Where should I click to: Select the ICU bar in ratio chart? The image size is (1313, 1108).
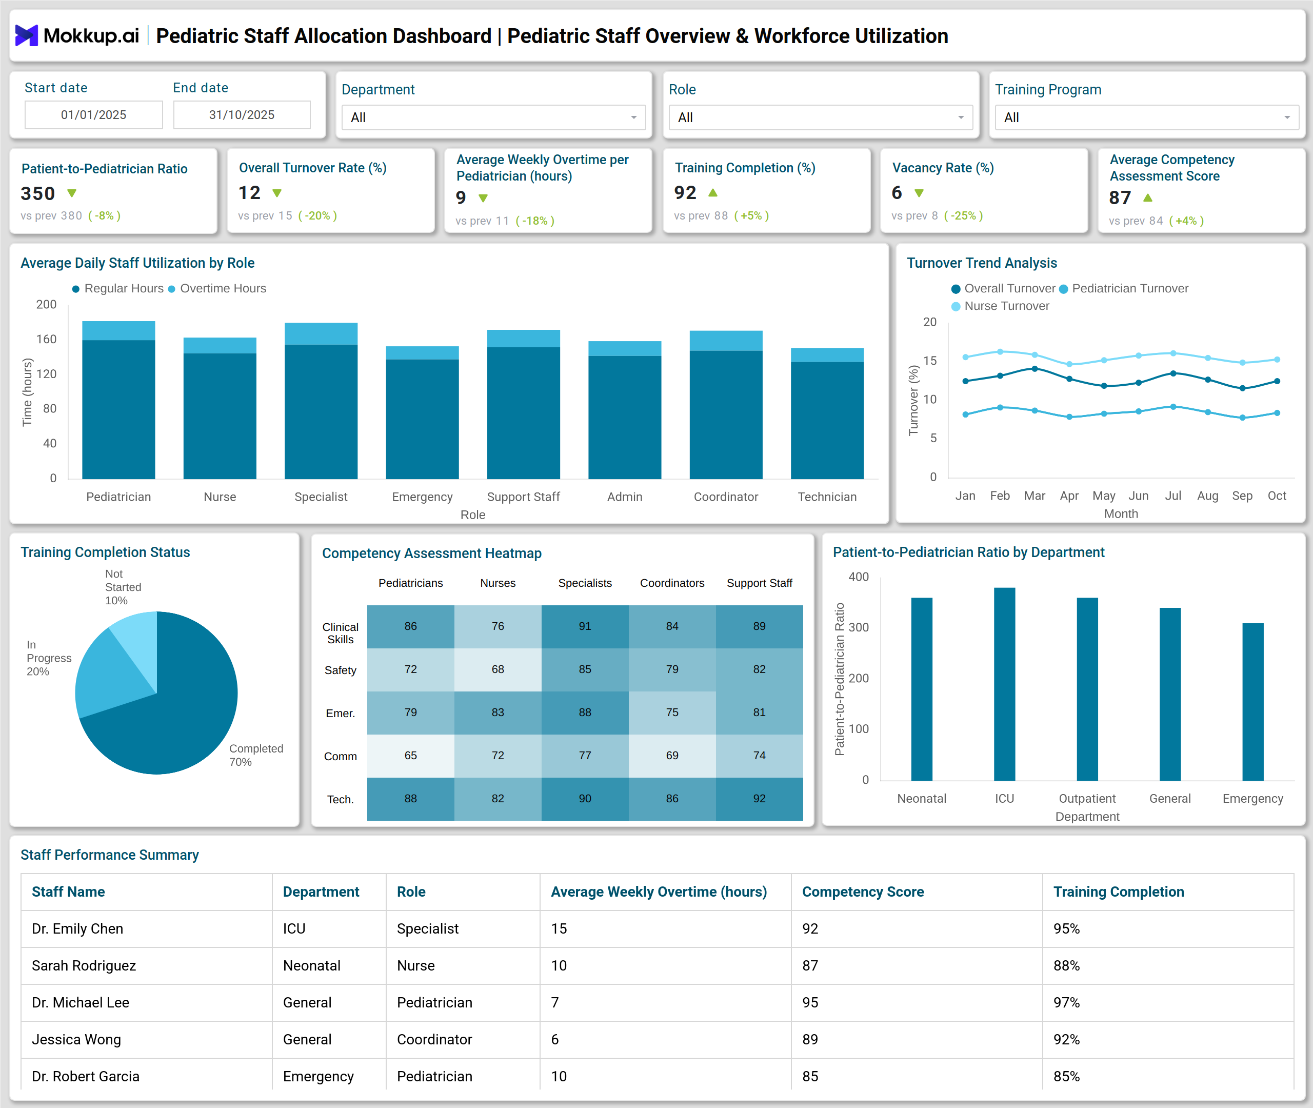(x=1004, y=684)
